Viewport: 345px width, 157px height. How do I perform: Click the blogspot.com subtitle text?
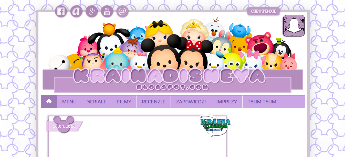(x=173, y=87)
